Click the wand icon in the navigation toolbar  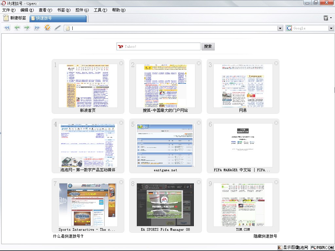[58, 28]
